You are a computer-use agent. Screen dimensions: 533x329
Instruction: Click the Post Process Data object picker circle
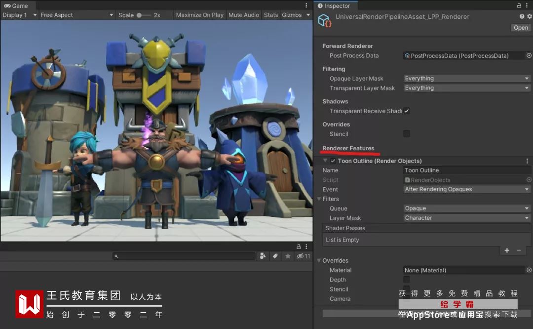point(529,55)
